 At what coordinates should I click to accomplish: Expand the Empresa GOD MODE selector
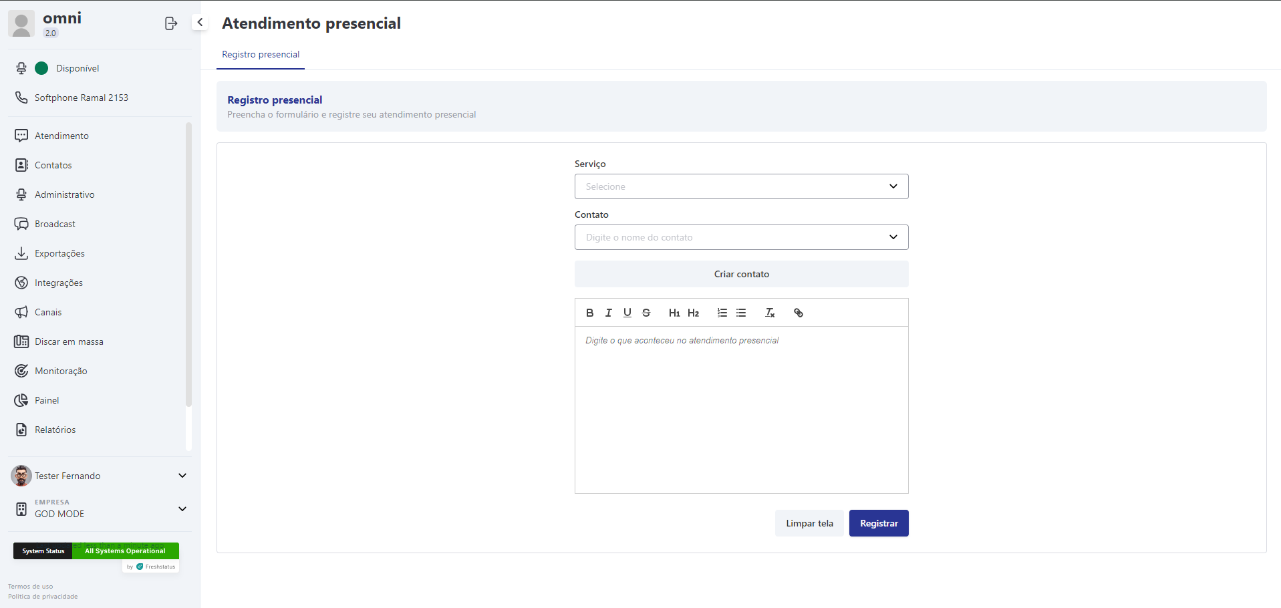pyautogui.click(x=182, y=509)
